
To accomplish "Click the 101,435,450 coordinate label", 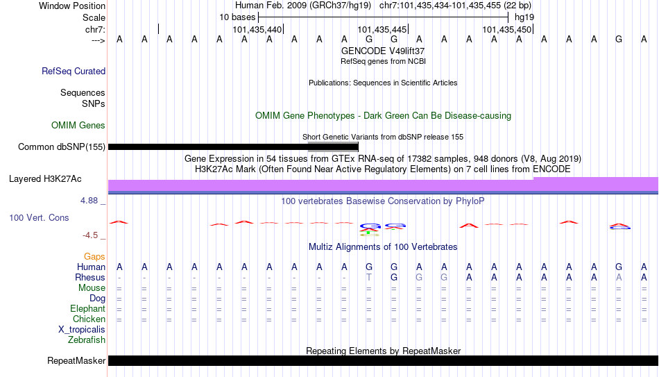I will click(x=506, y=29).
